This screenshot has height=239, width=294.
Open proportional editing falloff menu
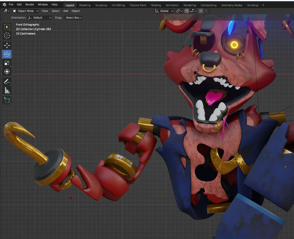[207, 11]
